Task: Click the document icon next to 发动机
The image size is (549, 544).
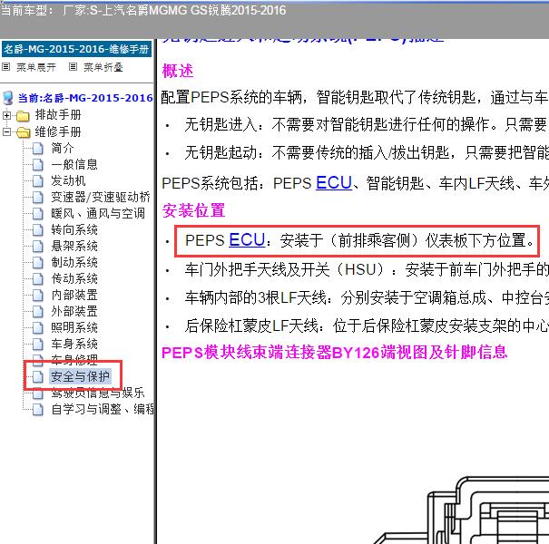Action: (38, 181)
